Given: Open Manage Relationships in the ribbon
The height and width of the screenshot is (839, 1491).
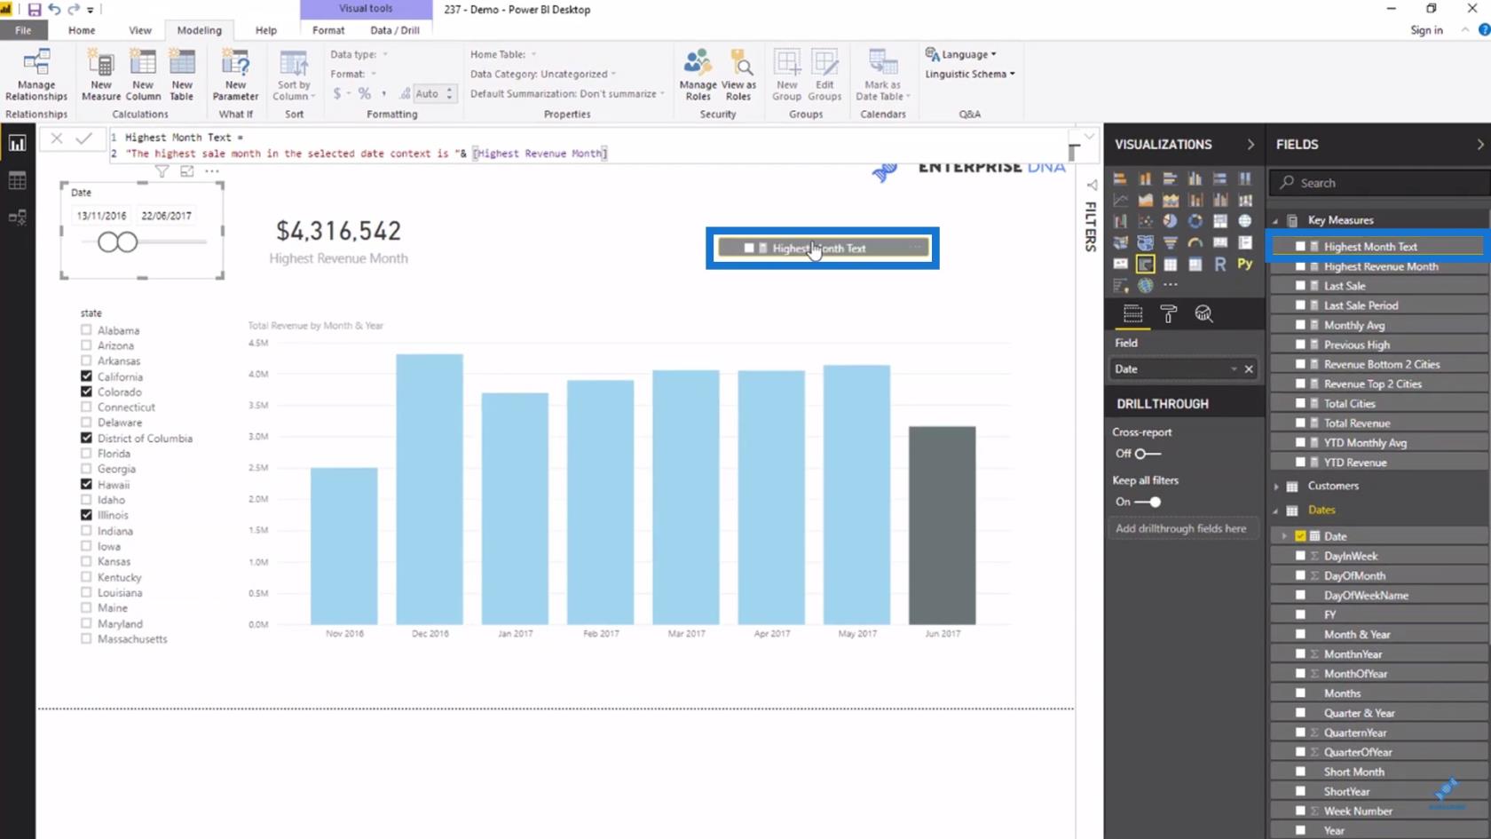Looking at the screenshot, I should coord(35,75).
